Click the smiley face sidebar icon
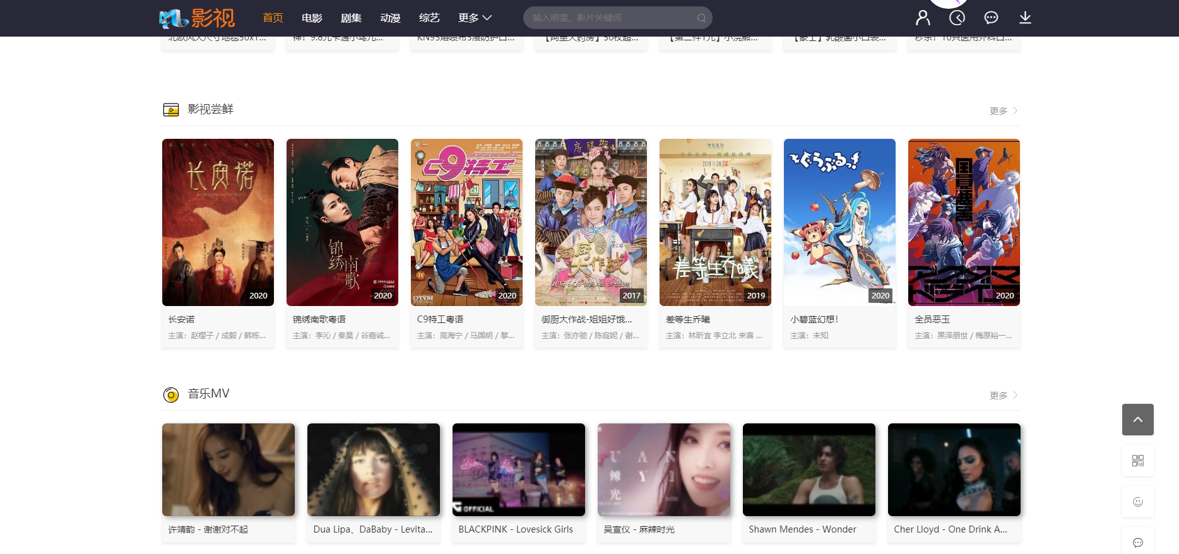Screen dimensions: 1179x554 pos(1137,502)
